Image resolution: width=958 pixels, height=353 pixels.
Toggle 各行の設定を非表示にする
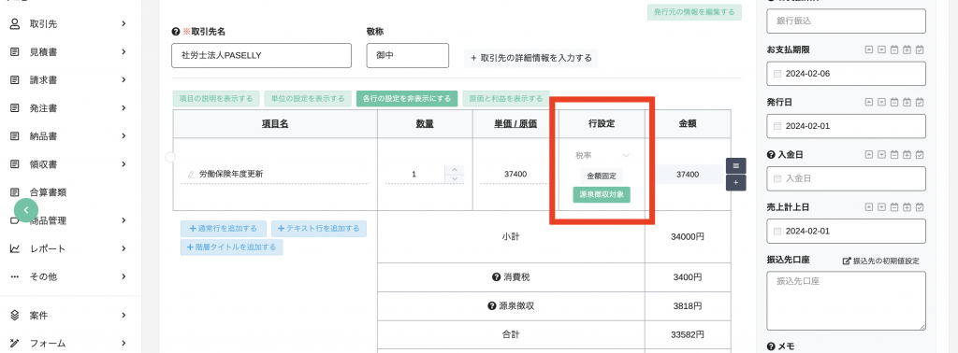click(x=406, y=99)
